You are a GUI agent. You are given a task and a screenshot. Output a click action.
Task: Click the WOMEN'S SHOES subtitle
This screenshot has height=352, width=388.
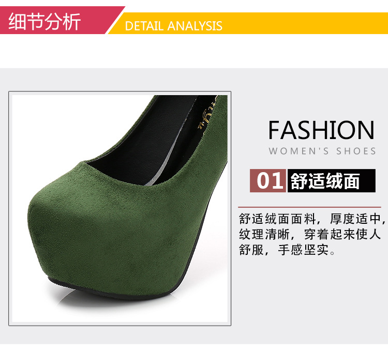(322, 151)
